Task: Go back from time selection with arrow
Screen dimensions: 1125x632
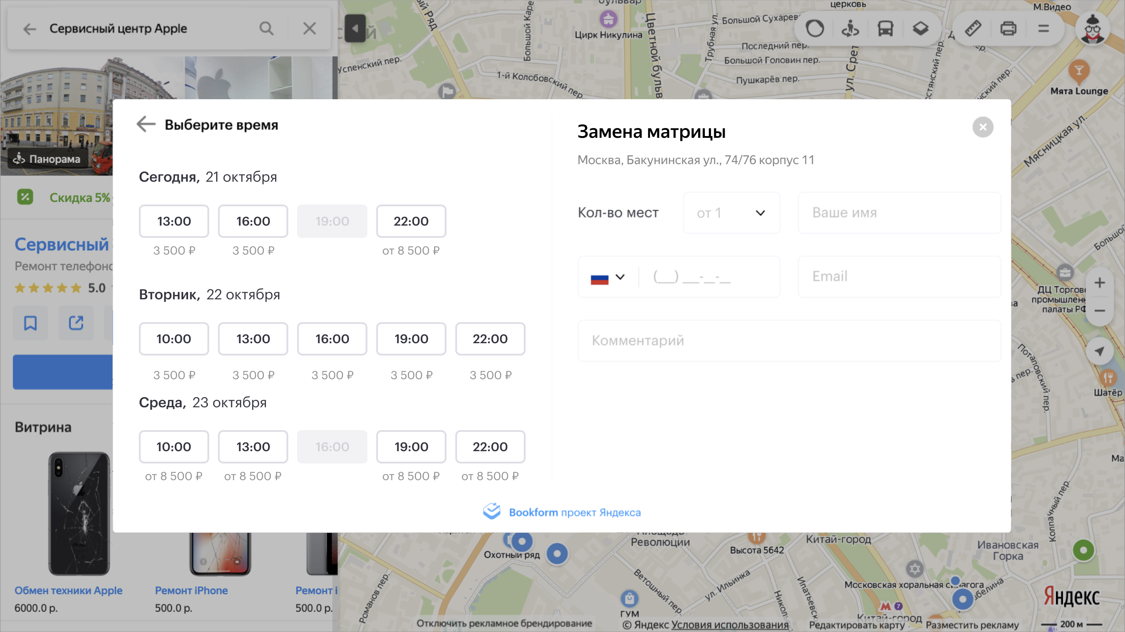Action: click(146, 125)
